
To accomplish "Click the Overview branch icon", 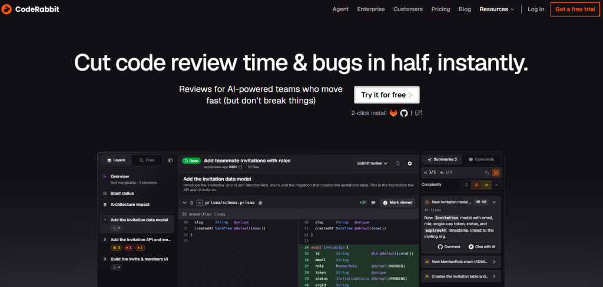I will (x=105, y=176).
